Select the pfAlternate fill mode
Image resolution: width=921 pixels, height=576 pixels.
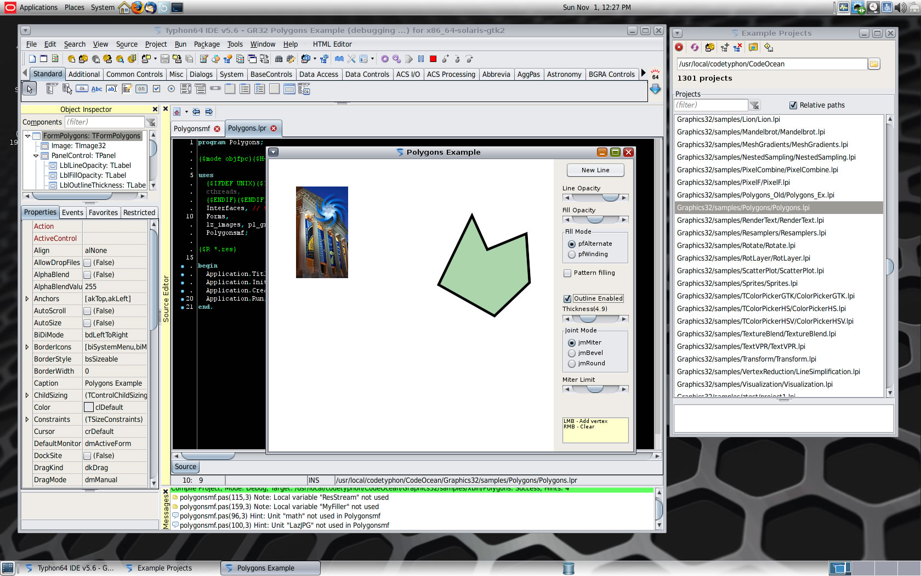click(x=572, y=244)
